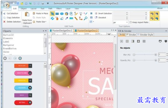Click Deselect
The width and height of the screenshot is (168, 108).
100,18
